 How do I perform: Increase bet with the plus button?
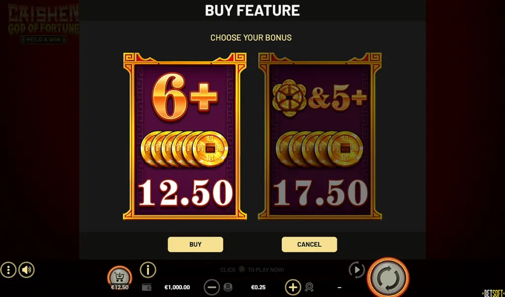293,287
